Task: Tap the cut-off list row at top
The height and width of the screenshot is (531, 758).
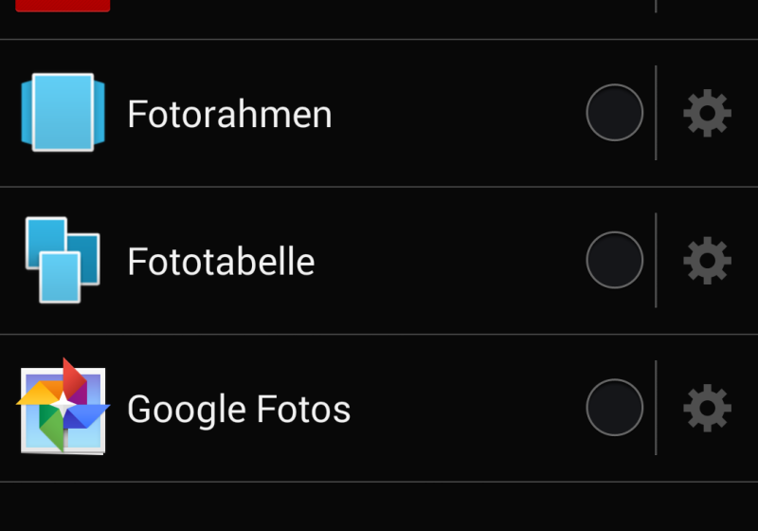Action: pos(379,14)
